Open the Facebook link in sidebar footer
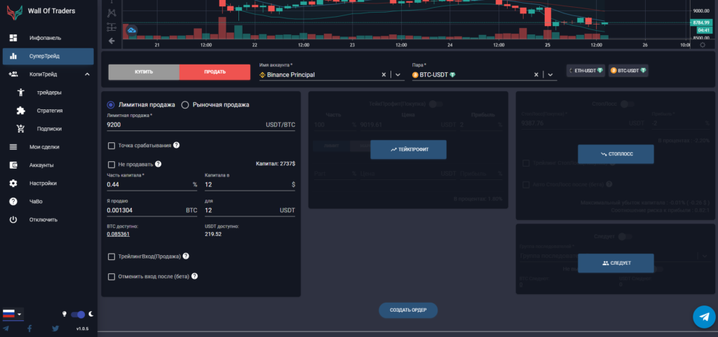 [30, 328]
